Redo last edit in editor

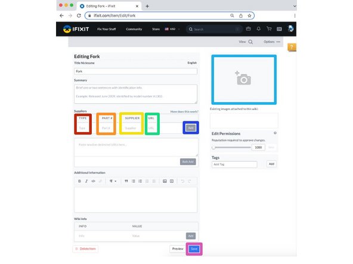[x=190, y=181]
